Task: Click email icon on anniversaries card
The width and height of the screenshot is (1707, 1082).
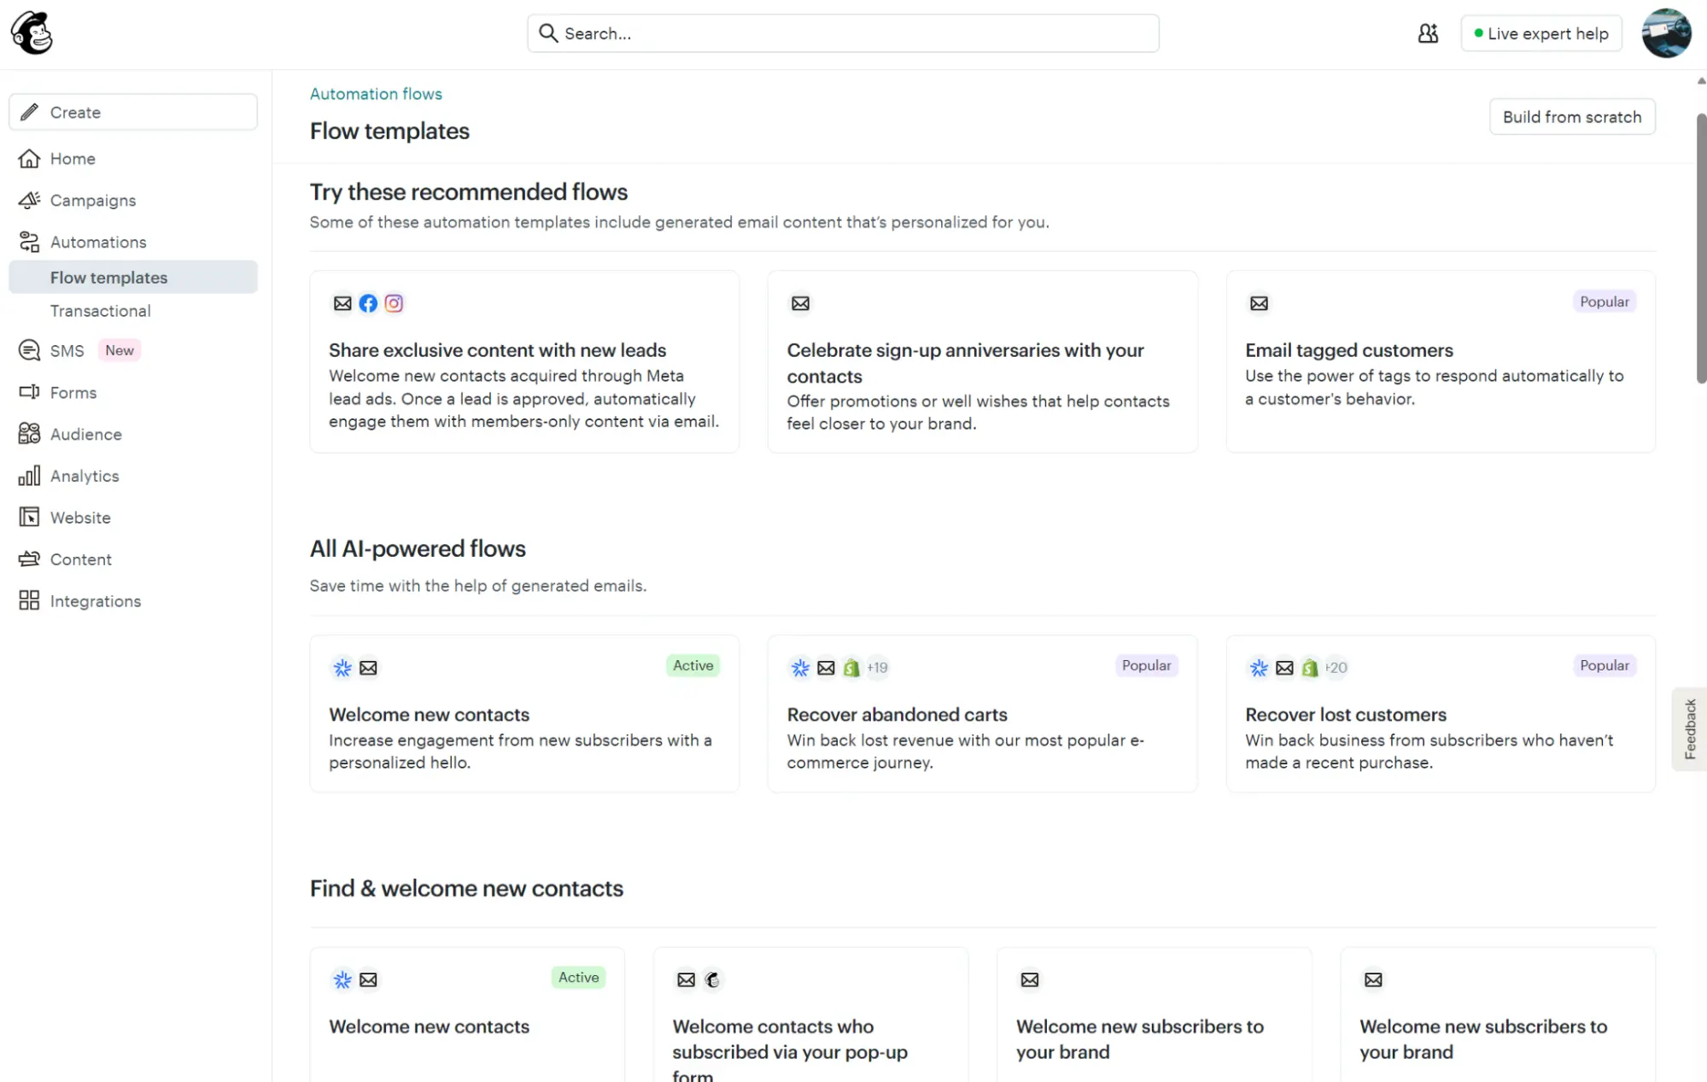Action: click(800, 303)
